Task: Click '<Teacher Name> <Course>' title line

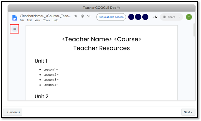Action: [101, 39]
